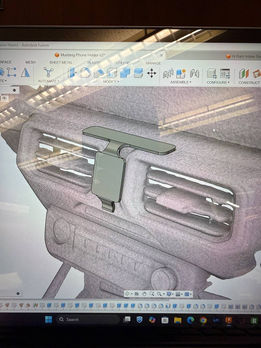
Task: Toggle the component activate radio button
Action: [x=4, y=99]
